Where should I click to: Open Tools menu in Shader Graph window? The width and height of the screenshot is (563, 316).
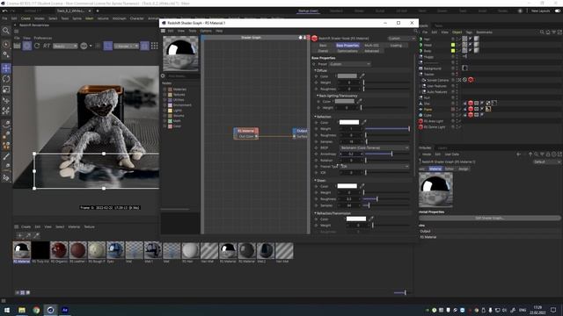(x=193, y=31)
